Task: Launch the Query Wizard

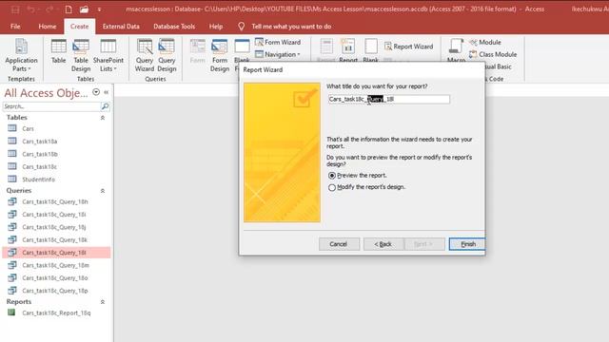Action: click(145, 55)
